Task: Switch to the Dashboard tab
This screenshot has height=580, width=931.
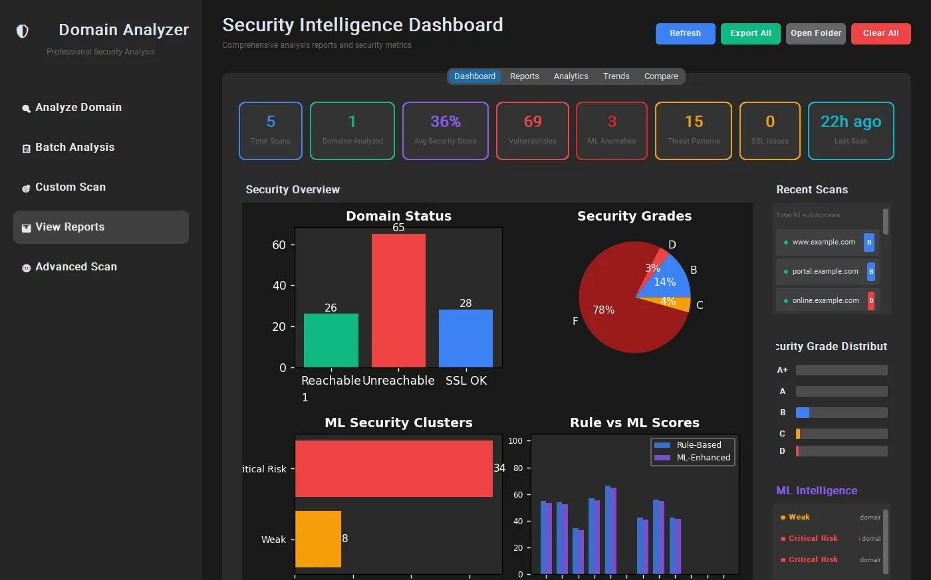Action: point(475,76)
